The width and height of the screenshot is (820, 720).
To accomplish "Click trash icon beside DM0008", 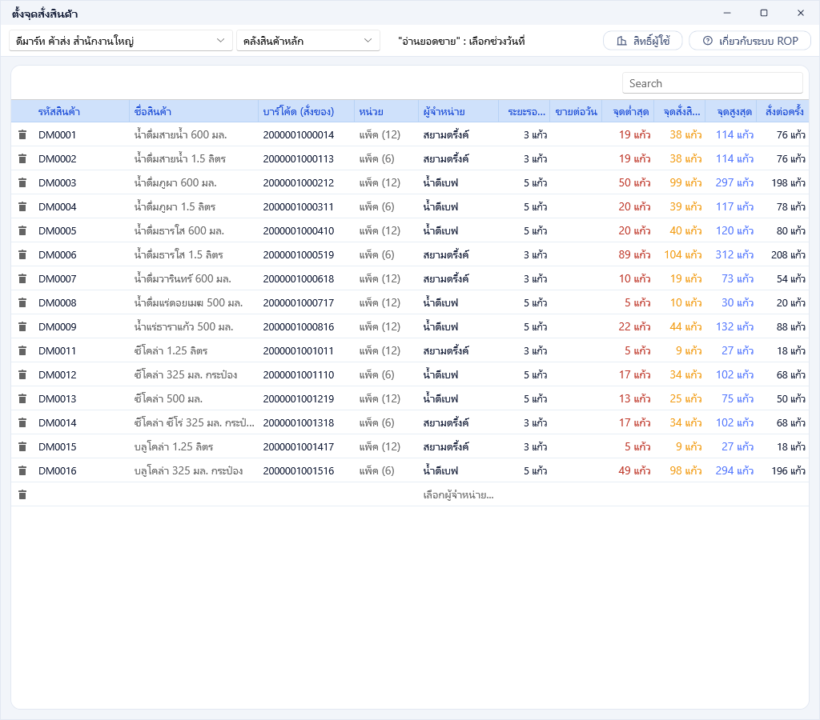I will [22, 303].
